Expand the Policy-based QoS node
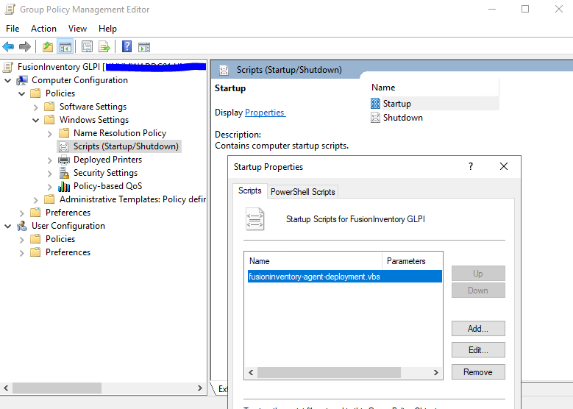Screen dimensions: 573x409 [x=50, y=187]
